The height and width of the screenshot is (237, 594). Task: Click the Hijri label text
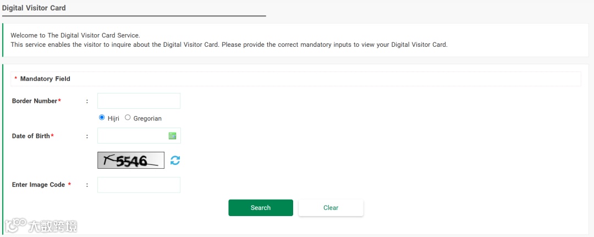point(114,118)
